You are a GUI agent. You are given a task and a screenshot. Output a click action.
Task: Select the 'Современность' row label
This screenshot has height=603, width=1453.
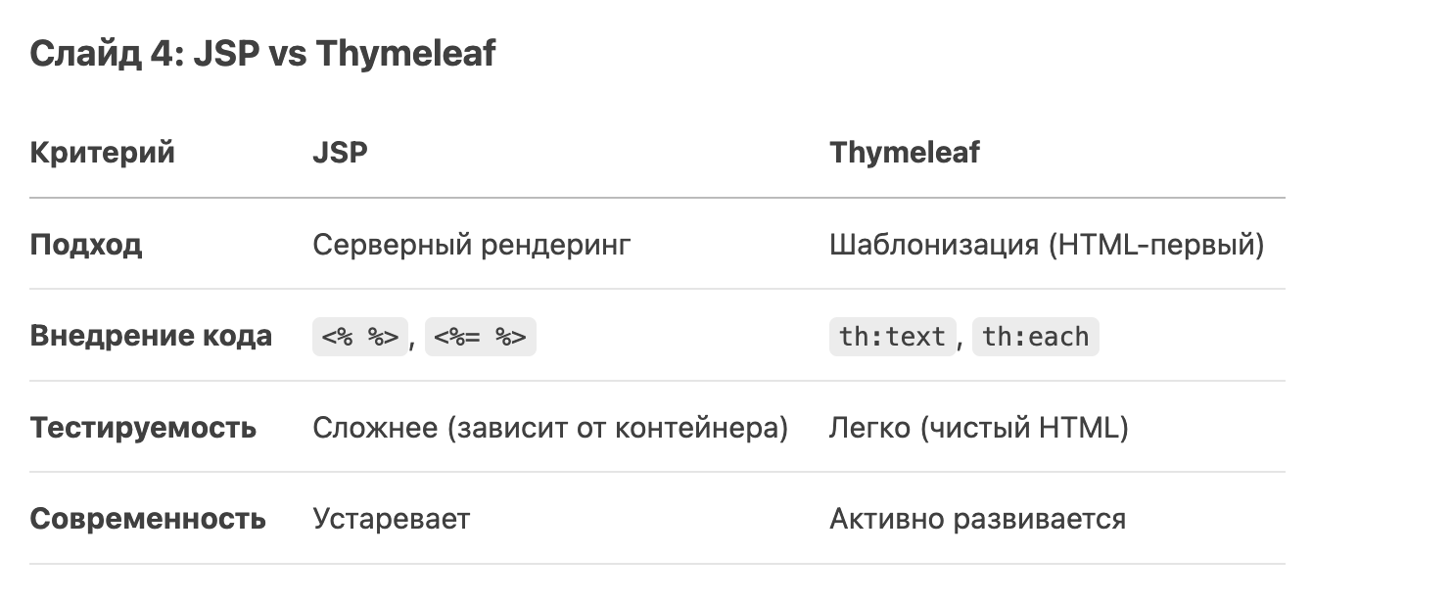pos(148,519)
